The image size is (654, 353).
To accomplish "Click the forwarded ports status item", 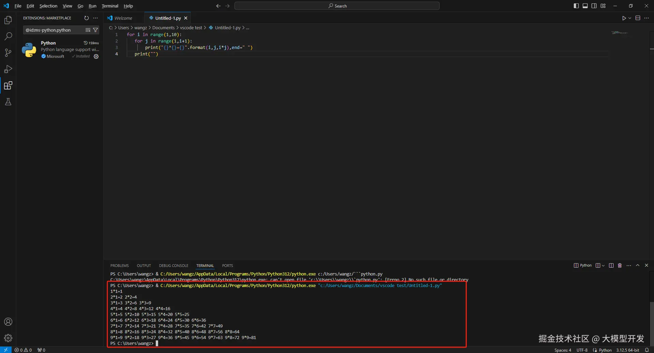I will pos(41,350).
